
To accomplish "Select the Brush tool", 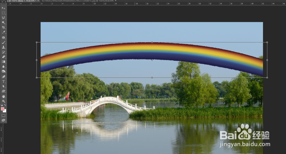I will (3, 42).
